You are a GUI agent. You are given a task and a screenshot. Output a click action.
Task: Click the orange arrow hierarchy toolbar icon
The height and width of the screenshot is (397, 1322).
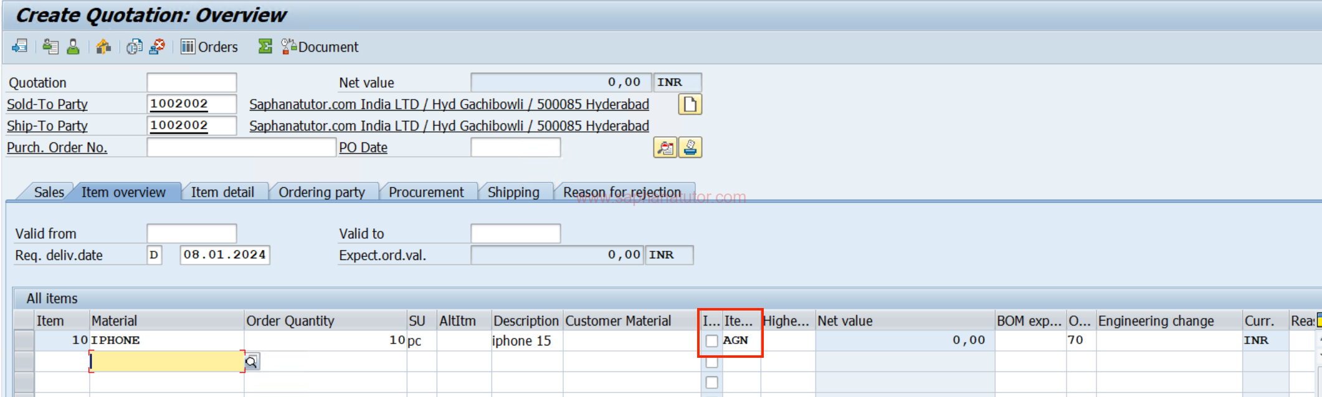(x=103, y=47)
